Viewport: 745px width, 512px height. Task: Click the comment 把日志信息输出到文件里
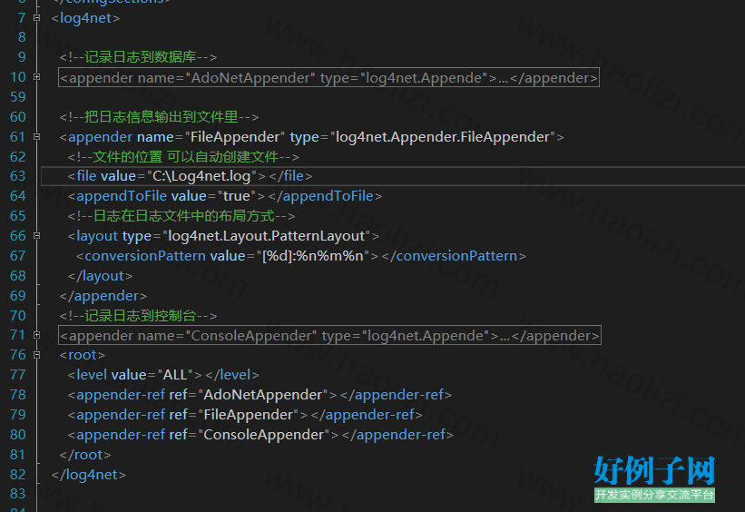[161, 117]
